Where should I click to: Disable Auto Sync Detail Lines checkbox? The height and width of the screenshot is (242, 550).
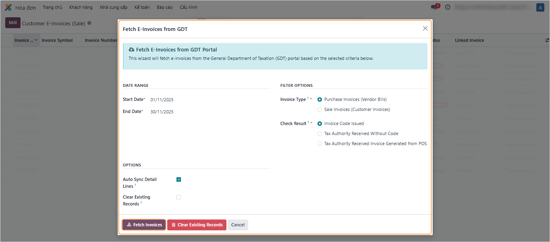click(x=178, y=180)
